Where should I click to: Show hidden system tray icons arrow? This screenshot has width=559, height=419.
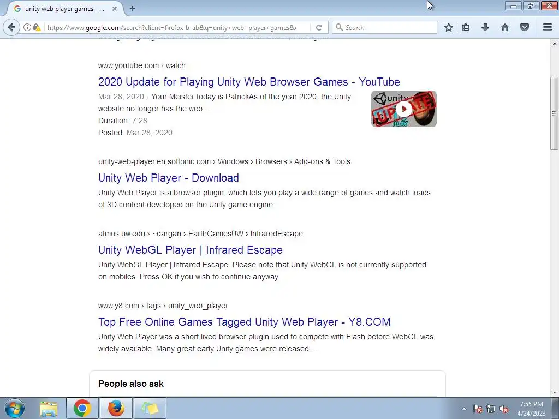(464, 409)
